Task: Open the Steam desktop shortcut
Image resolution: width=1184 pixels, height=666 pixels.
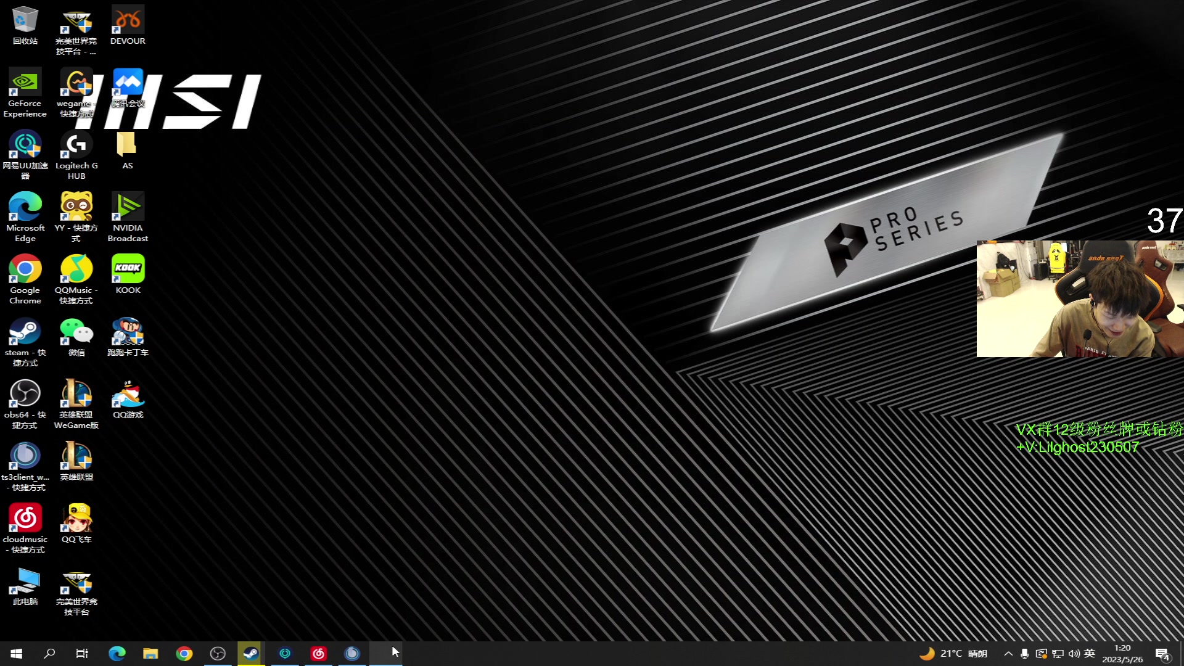Action: (25, 332)
